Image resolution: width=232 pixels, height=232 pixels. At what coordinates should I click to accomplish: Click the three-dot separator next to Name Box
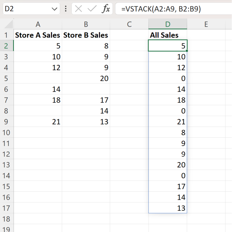point(65,9)
